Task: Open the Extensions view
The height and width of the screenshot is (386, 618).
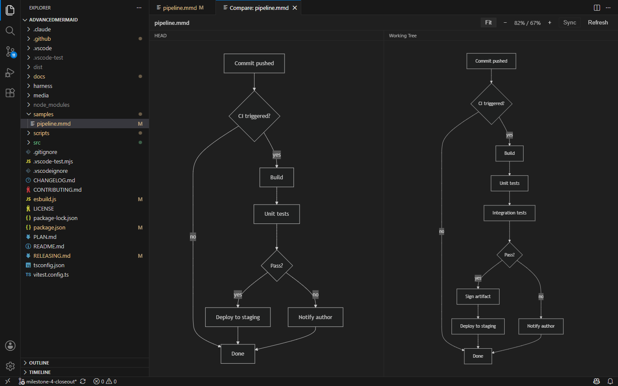Action: point(10,93)
